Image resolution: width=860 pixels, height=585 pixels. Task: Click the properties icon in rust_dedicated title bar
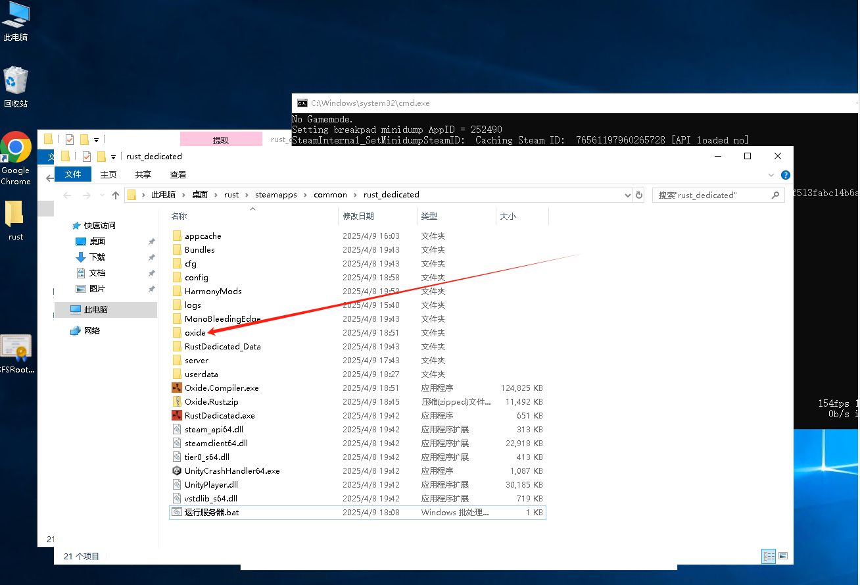click(x=86, y=157)
